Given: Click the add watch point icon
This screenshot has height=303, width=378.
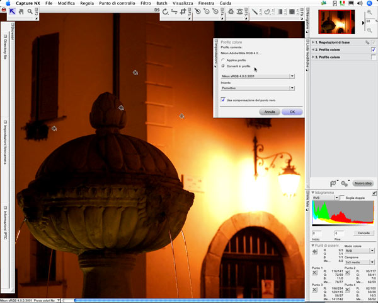Looking at the screenshot, I should 315,252.
